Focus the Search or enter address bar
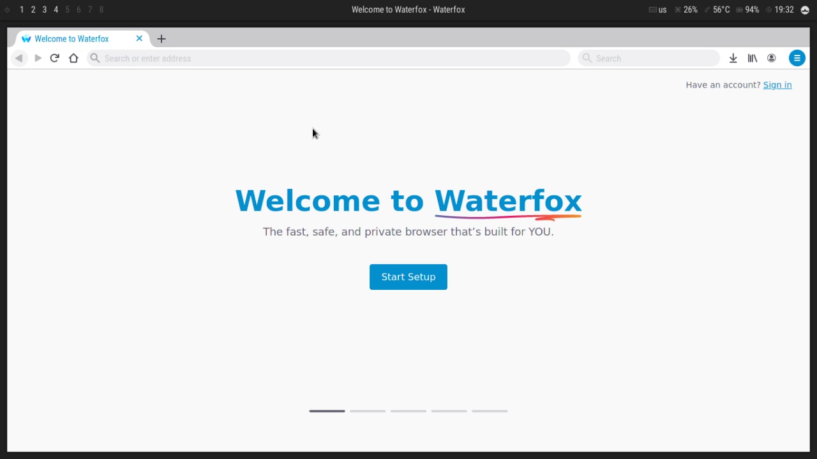This screenshot has height=459, width=817. (x=329, y=58)
